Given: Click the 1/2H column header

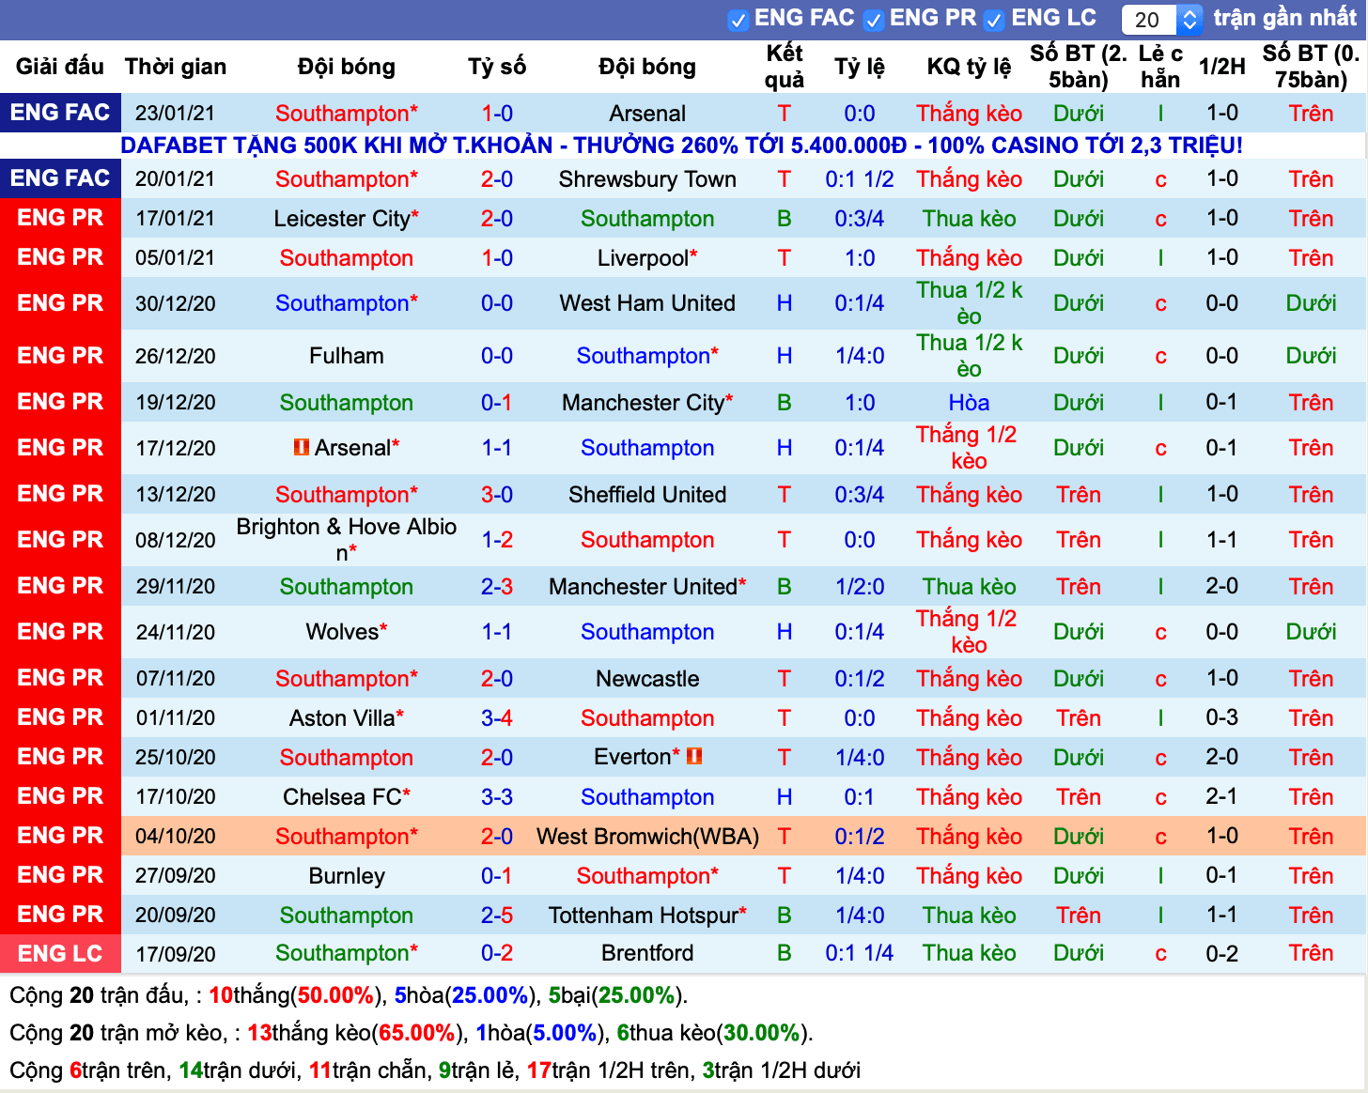Looking at the screenshot, I should [x=1221, y=67].
